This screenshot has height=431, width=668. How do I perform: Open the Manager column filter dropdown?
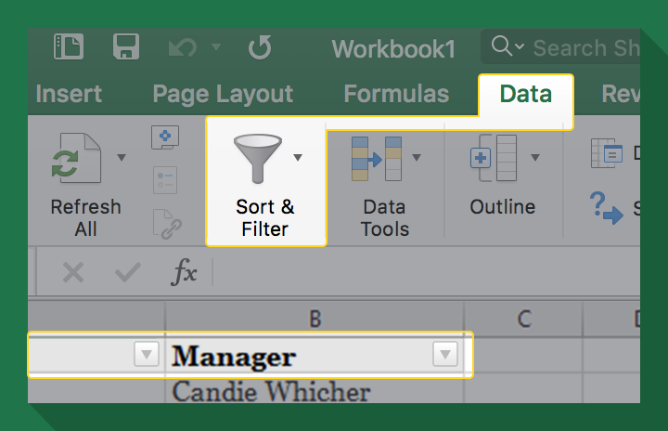pyautogui.click(x=445, y=355)
